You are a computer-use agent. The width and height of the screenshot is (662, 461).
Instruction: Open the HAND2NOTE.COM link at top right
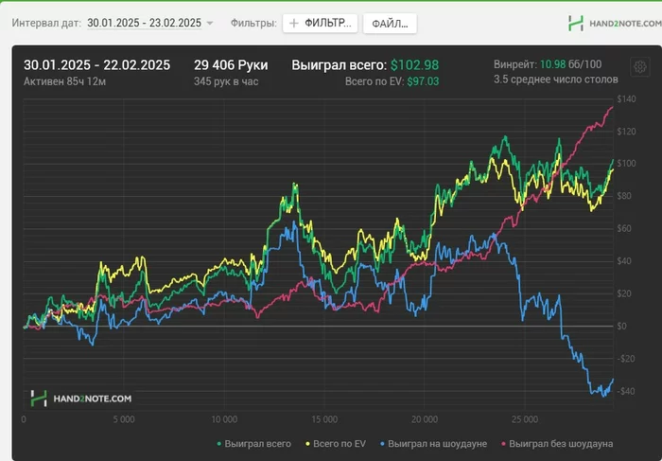pyautogui.click(x=625, y=24)
